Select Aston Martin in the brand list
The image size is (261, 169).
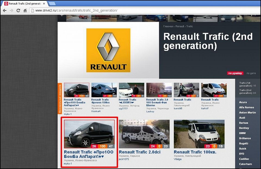coord(247,113)
